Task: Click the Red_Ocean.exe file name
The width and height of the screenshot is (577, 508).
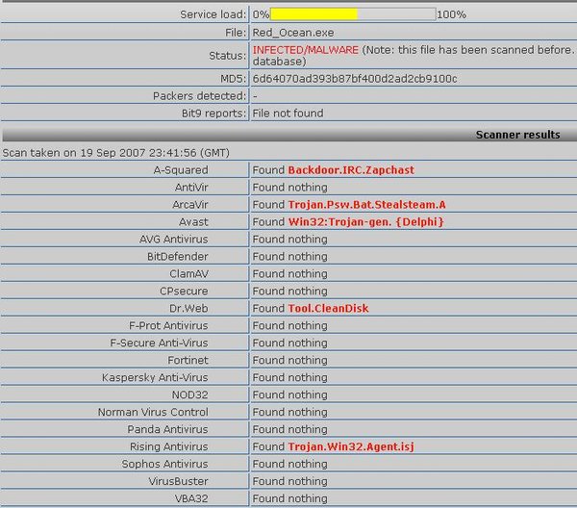Action: (x=293, y=32)
